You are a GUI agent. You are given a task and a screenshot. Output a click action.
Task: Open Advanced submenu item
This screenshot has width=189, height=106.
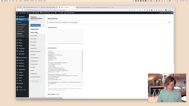pos(19,34)
